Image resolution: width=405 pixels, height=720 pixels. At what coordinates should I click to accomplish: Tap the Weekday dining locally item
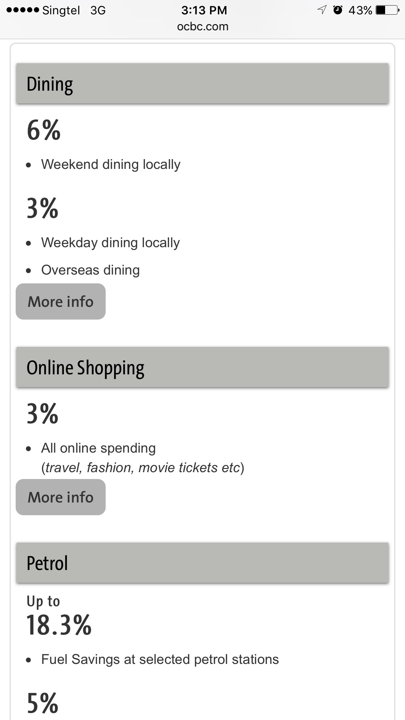[110, 243]
